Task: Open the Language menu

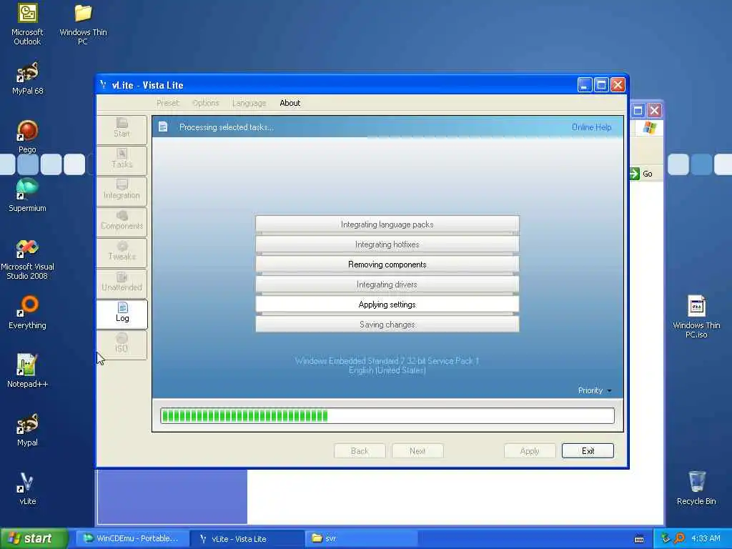Action: pyautogui.click(x=249, y=103)
